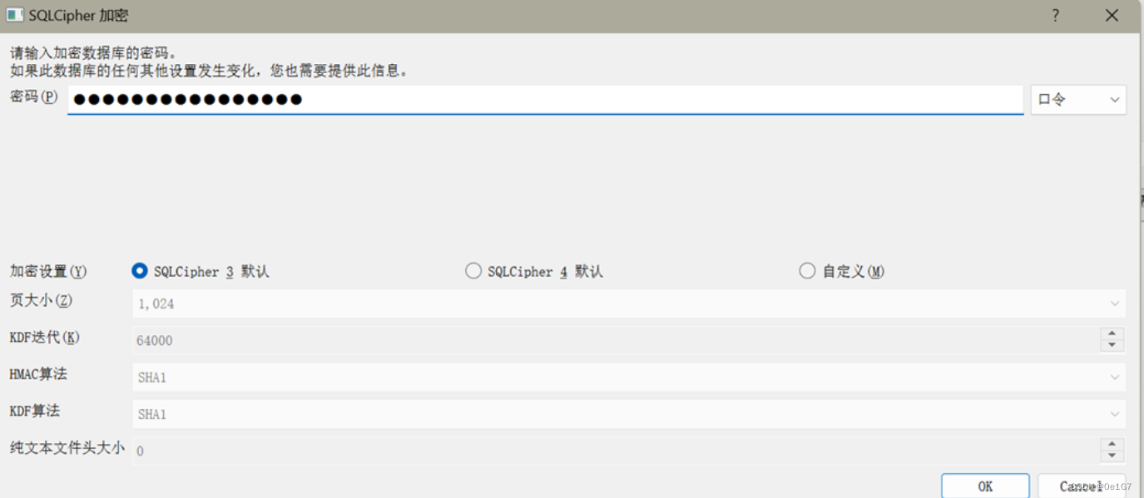Close the SQLCipher 加密 dialog
1144x498 pixels.
(1112, 15)
